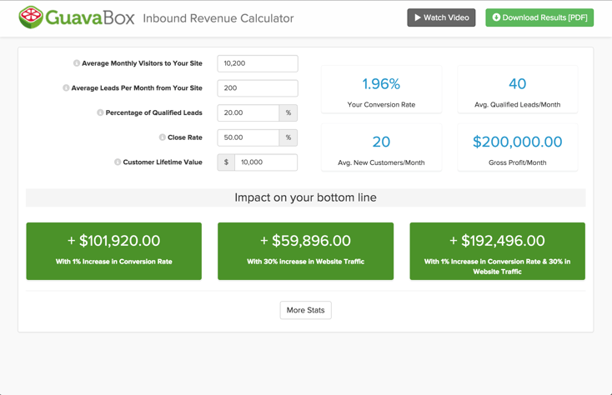Click the 'Average Monthly Visitors to Your Site' label
This screenshot has height=395, width=612.
(142, 63)
